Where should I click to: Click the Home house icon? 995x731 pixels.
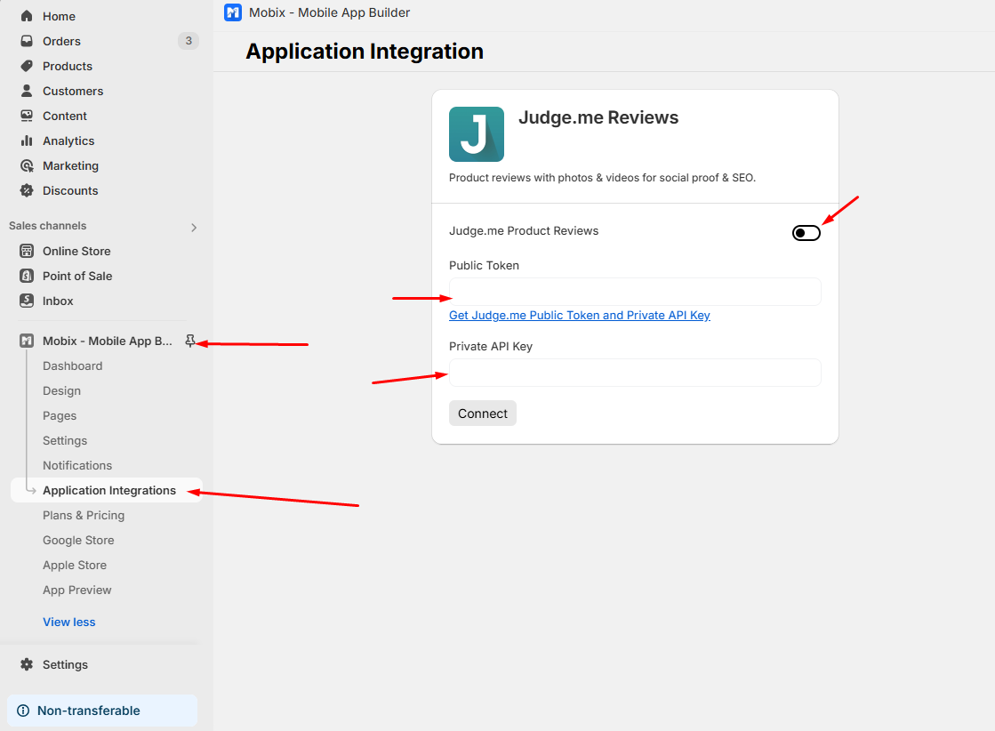(x=27, y=16)
